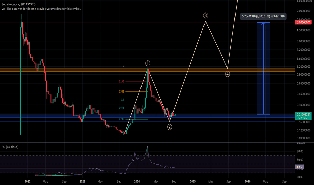Click the 2.20000000 price axis label
This screenshot has height=185, width=314.
(303, 50)
